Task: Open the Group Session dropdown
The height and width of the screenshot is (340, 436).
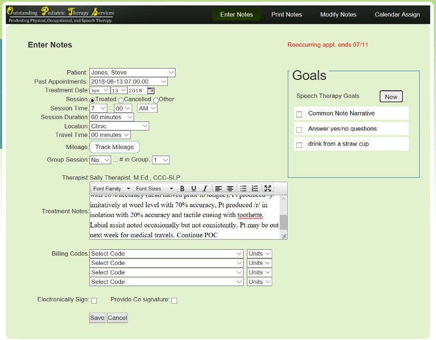Action: click(x=100, y=160)
